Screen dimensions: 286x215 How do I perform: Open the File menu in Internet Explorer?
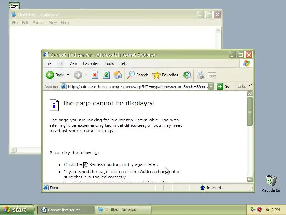49,63
